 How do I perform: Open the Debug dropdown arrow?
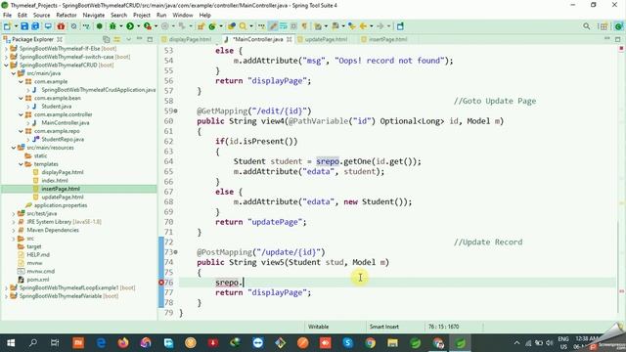click(121, 26)
